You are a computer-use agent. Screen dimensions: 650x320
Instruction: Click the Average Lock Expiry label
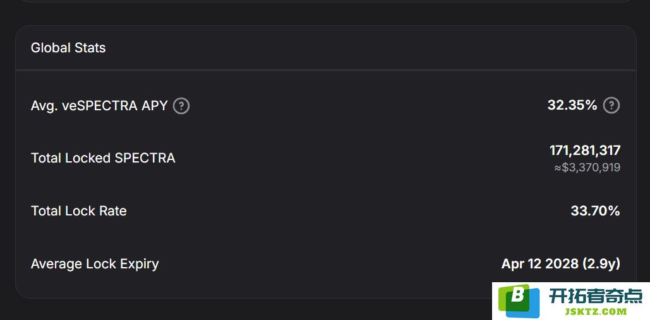click(x=95, y=264)
